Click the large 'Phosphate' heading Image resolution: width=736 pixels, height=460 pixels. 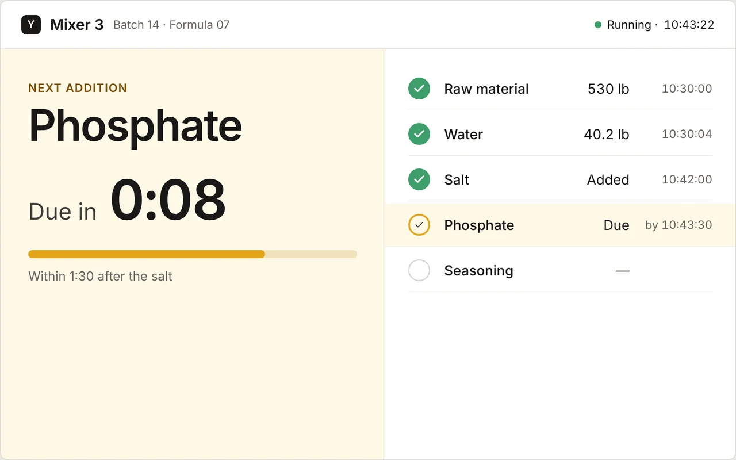[x=135, y=126]
